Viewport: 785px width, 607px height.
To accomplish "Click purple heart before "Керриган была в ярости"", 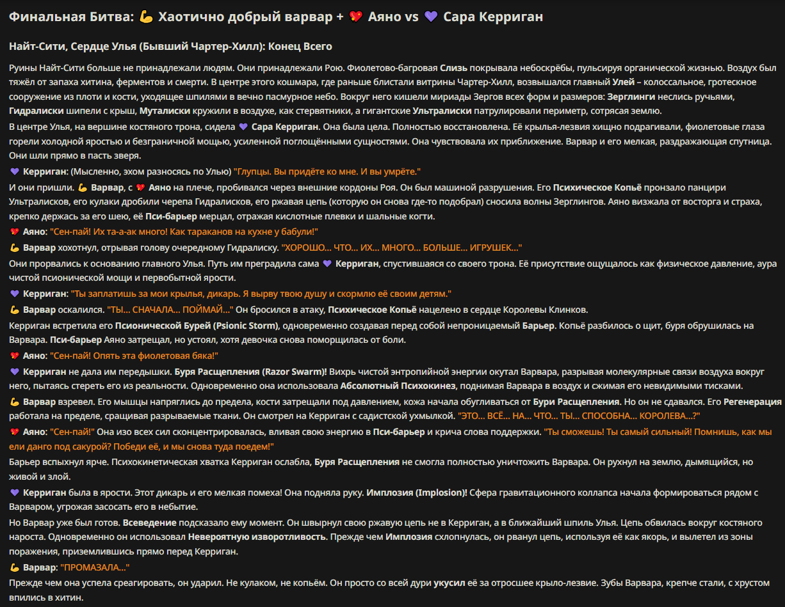I will (x=15, y=493).
